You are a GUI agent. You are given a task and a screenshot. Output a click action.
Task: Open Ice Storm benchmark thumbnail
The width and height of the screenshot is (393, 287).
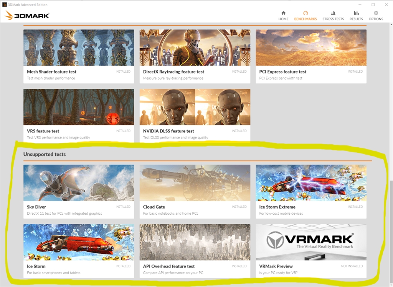(x=79, y=242)
